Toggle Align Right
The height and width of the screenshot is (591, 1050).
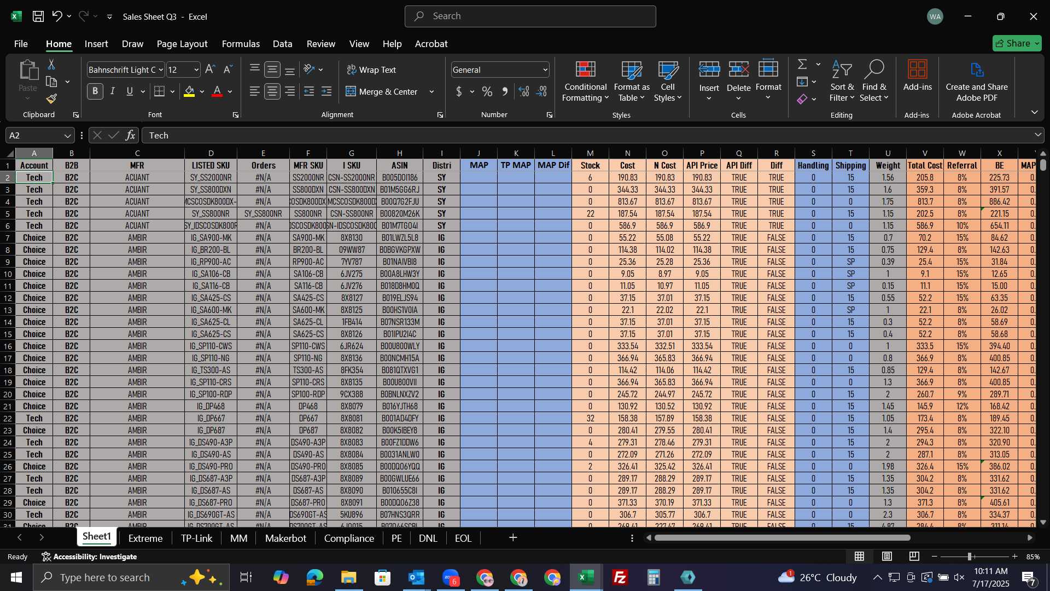290,91
